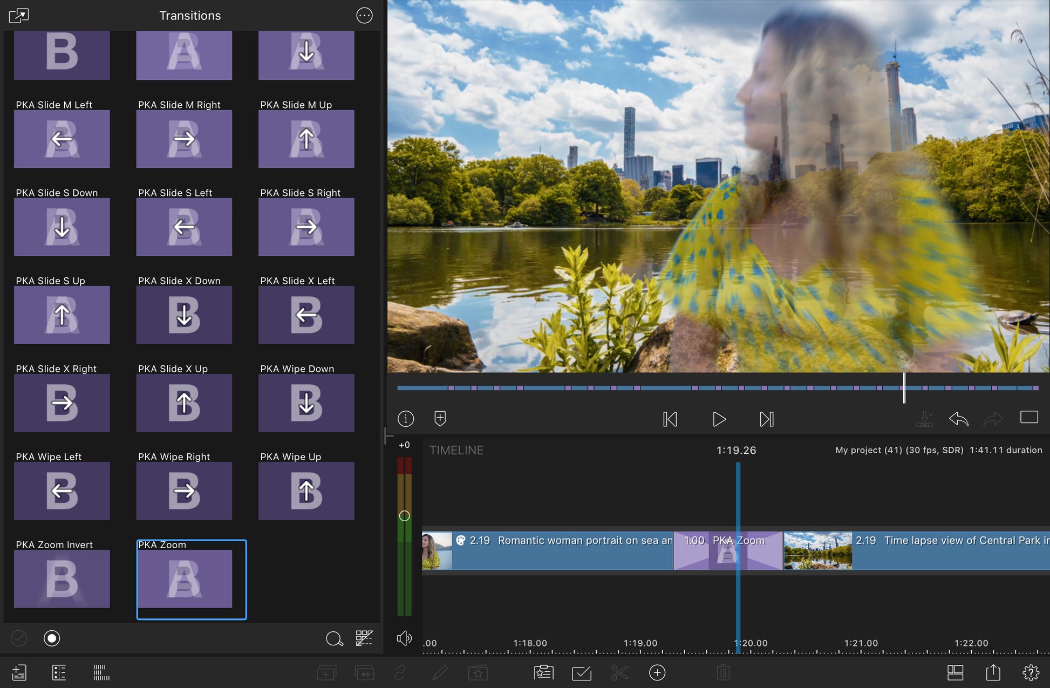The width and height of the screenshot is (1050, 688).
Task: Select the PKA Wipe Down transition
Action: pyautogui.click(x=306, y=403)
